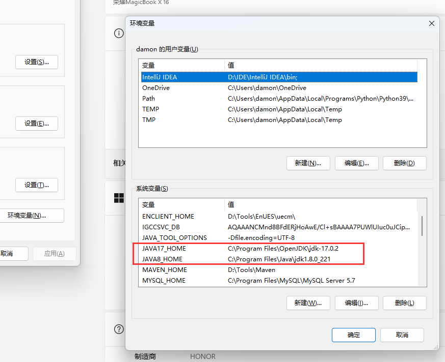This screenshot has width=445, height=362.
Task: Select the MAVEN_HOME system variable
Action: (x=279, y=270)
